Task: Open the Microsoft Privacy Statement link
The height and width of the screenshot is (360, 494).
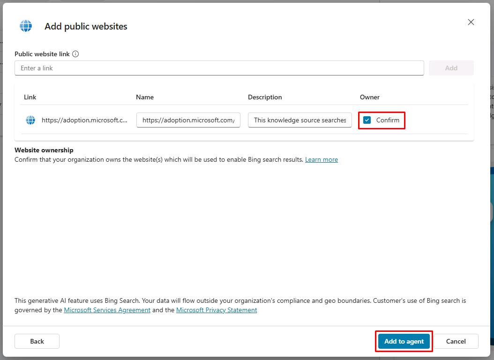Action: click(x=217, y=310)
